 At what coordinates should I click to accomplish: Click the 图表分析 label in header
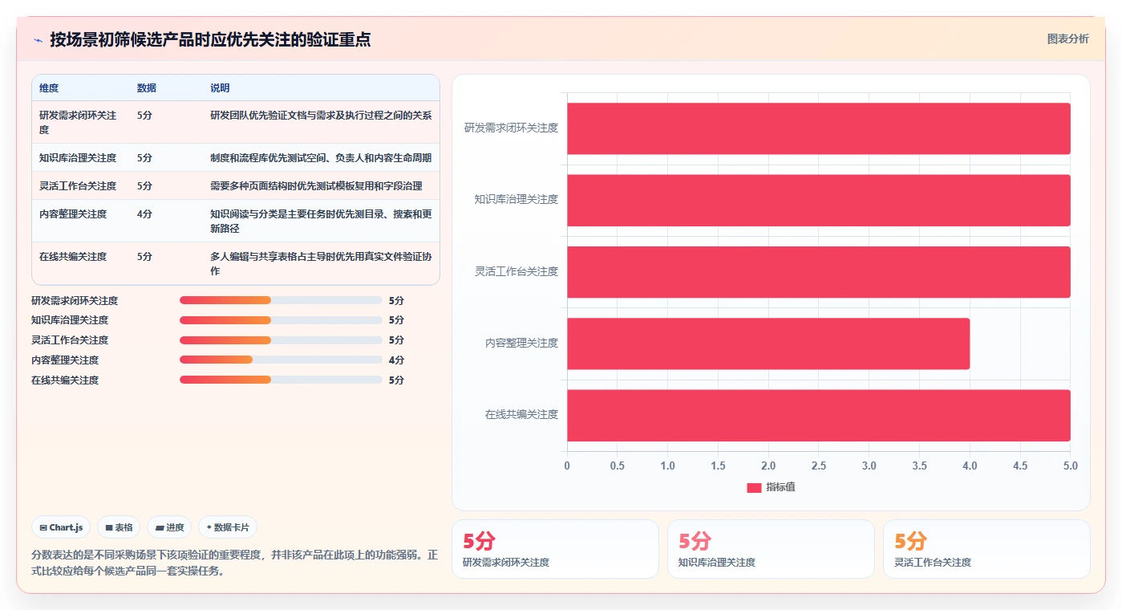coord(1067,39)
